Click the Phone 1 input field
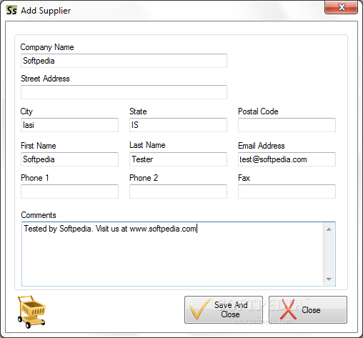Screen dimensions: 363x338 pos(69,192)
